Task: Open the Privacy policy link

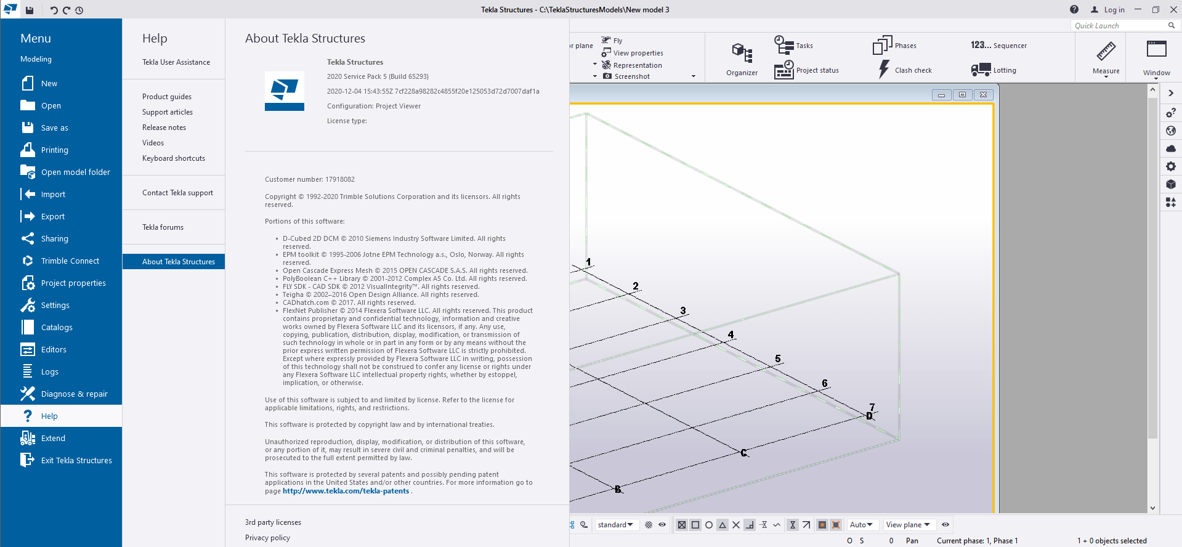Action: [267, 538]
